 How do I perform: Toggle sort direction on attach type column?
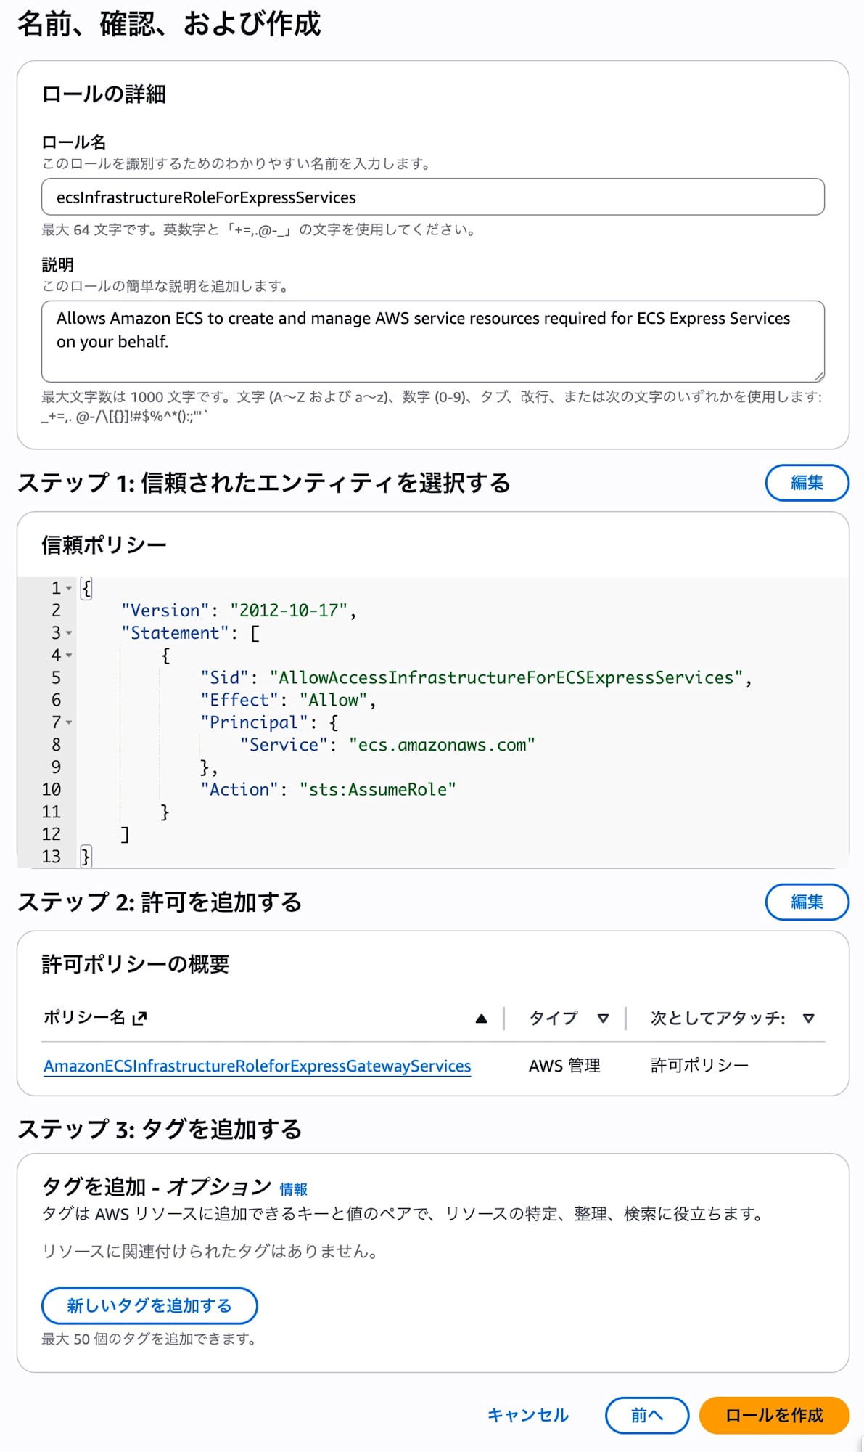[807, 1019]
